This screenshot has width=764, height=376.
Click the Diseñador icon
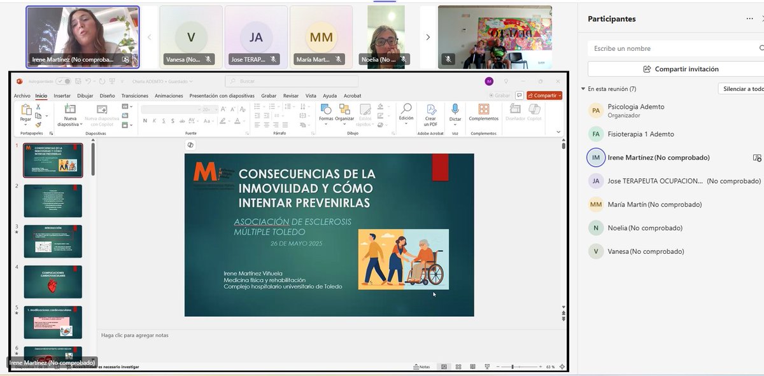click(515, 109)
